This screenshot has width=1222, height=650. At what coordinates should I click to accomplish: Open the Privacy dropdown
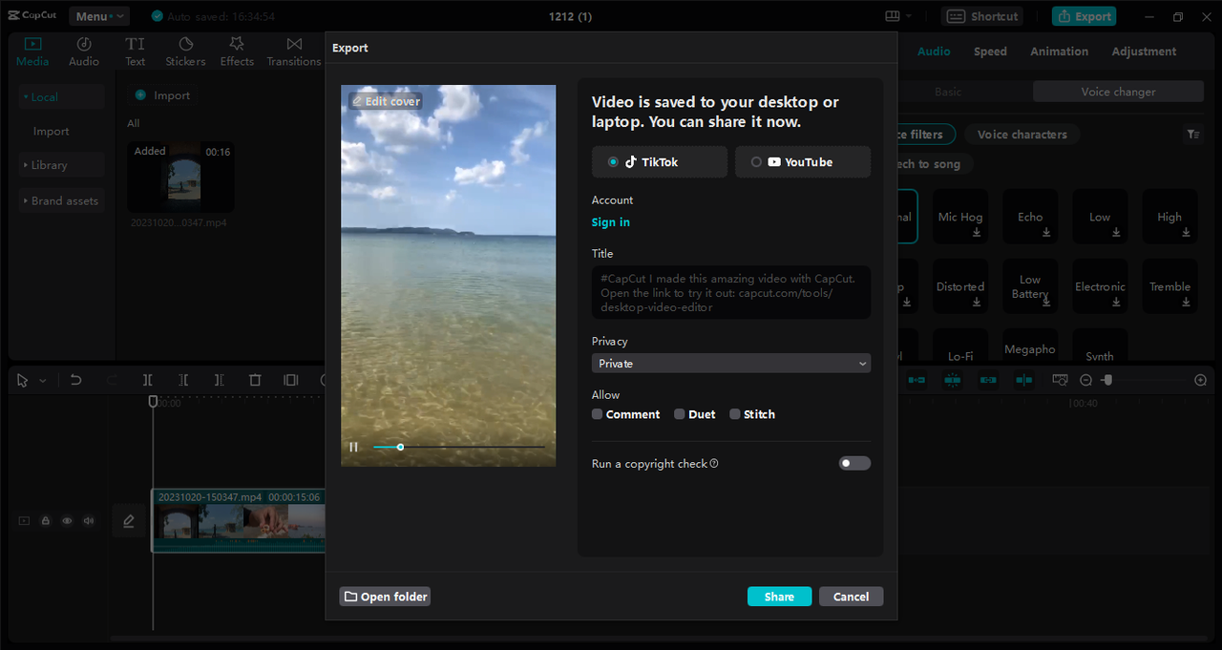pos(731,364)
